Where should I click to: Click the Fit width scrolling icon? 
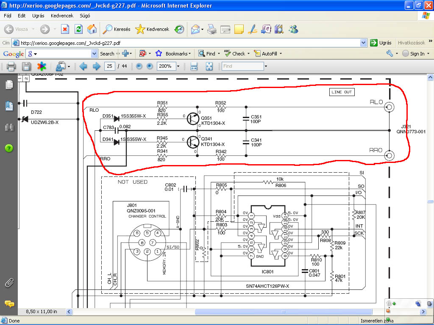(194, 66)
